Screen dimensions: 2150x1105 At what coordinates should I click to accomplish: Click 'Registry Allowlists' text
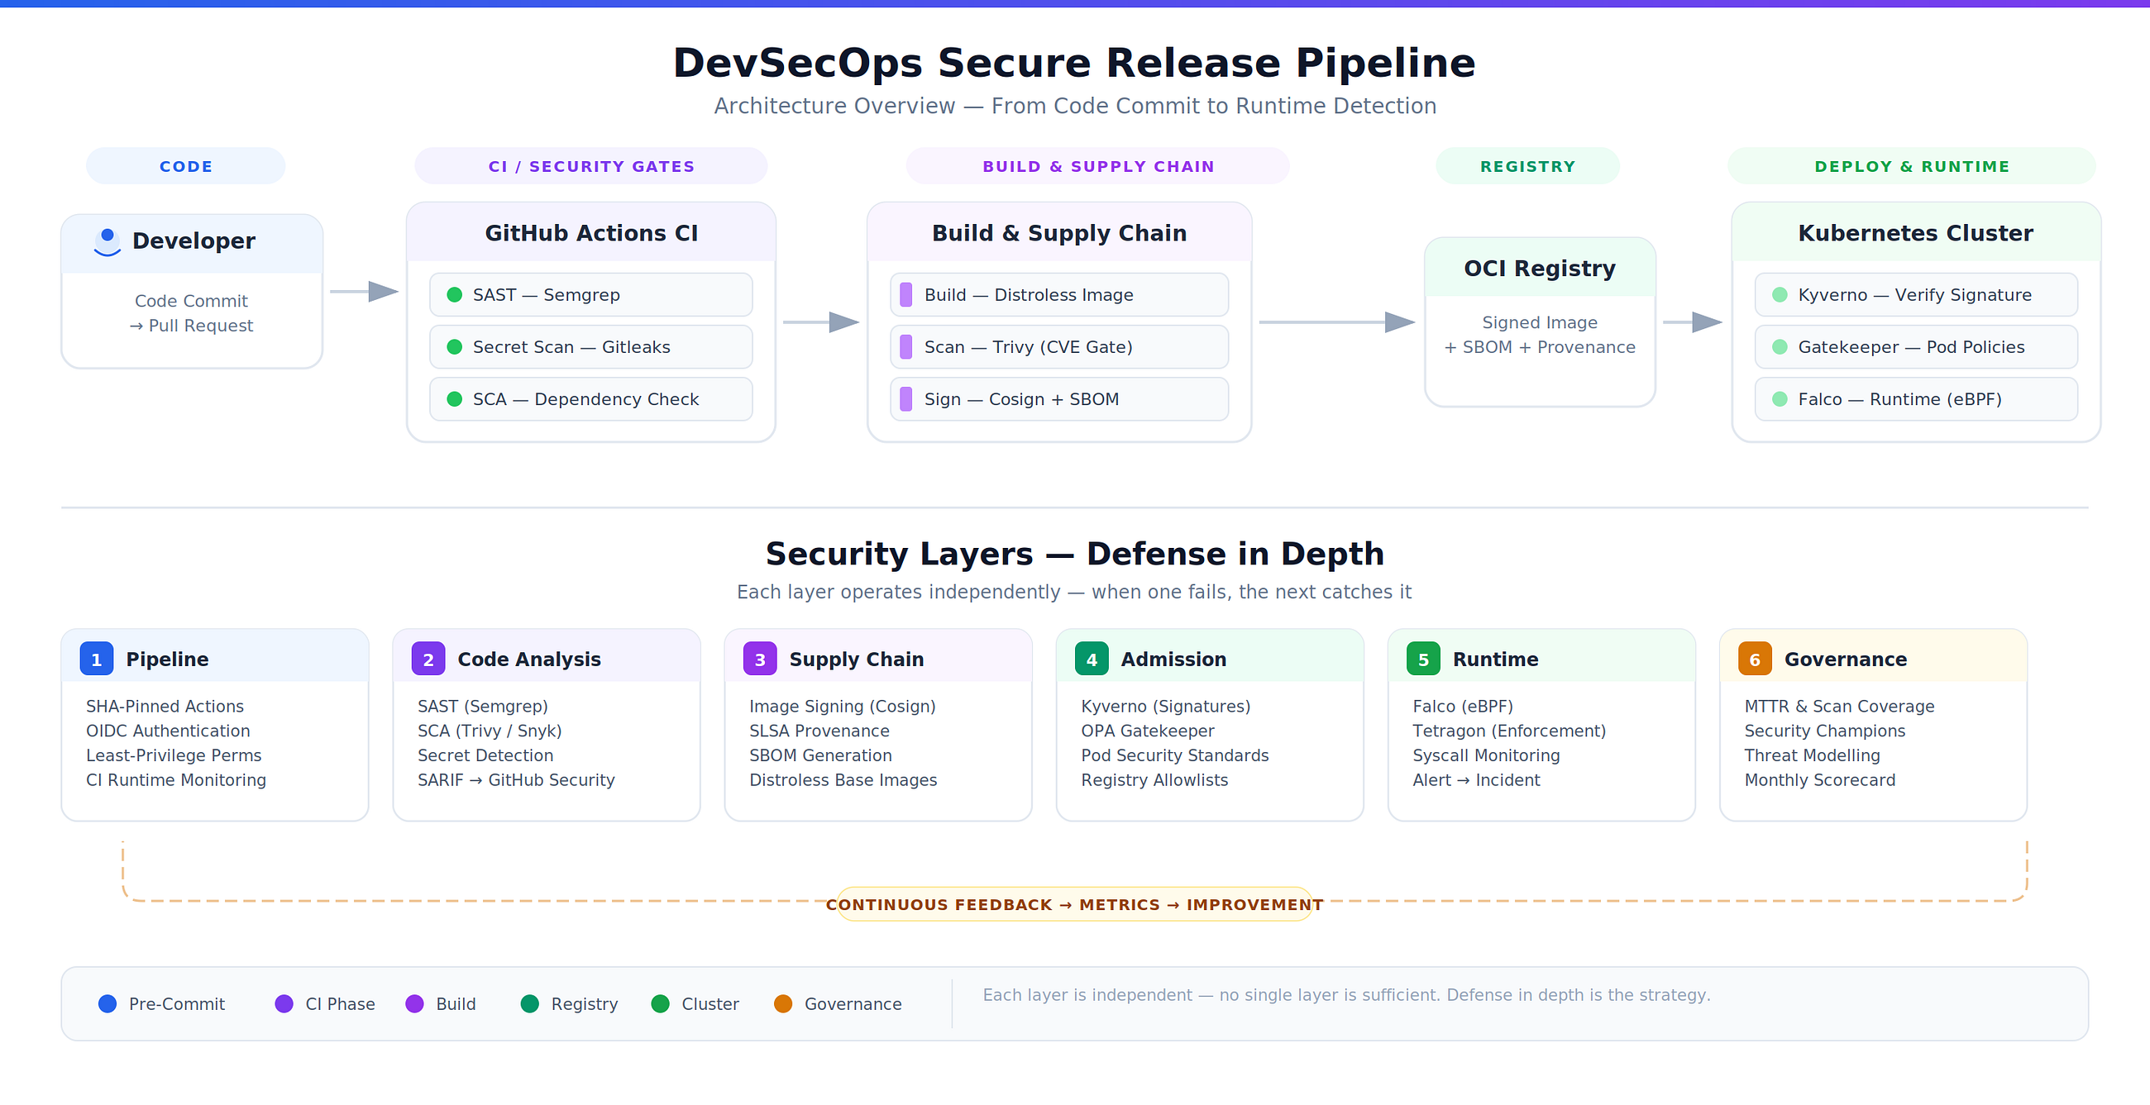[x=1154, y=780]
